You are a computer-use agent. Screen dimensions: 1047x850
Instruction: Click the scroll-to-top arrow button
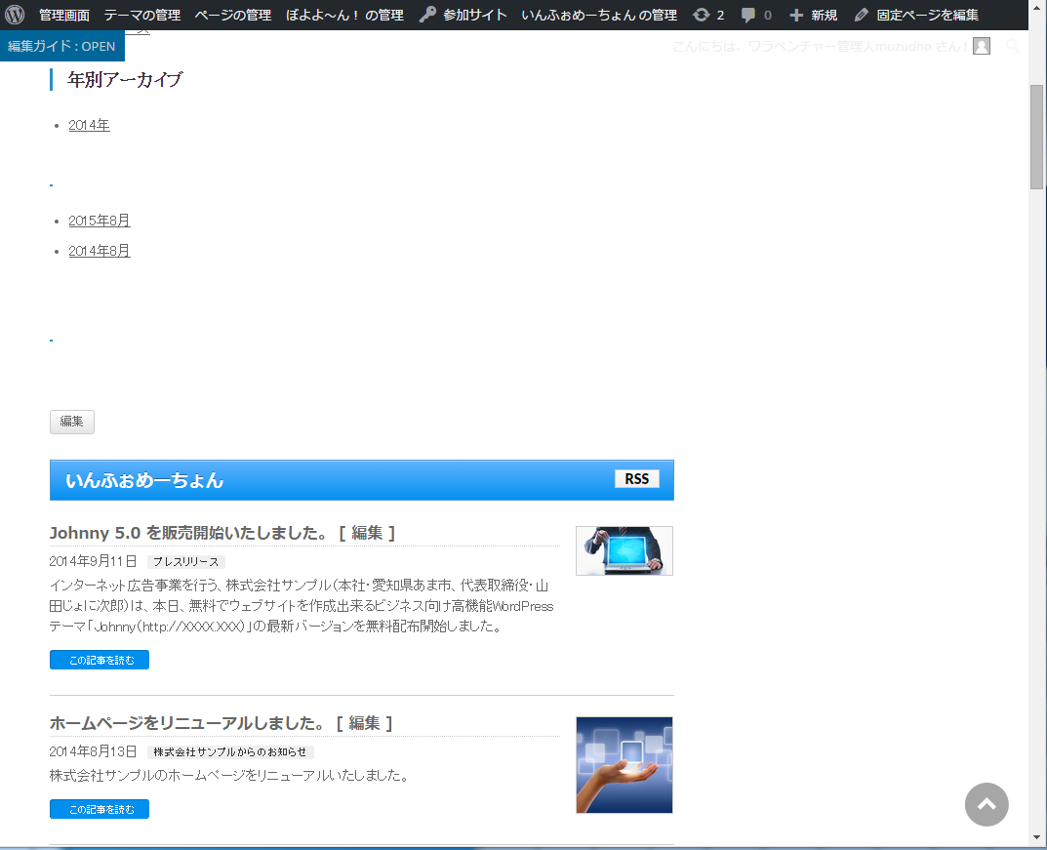pos(987,804)
